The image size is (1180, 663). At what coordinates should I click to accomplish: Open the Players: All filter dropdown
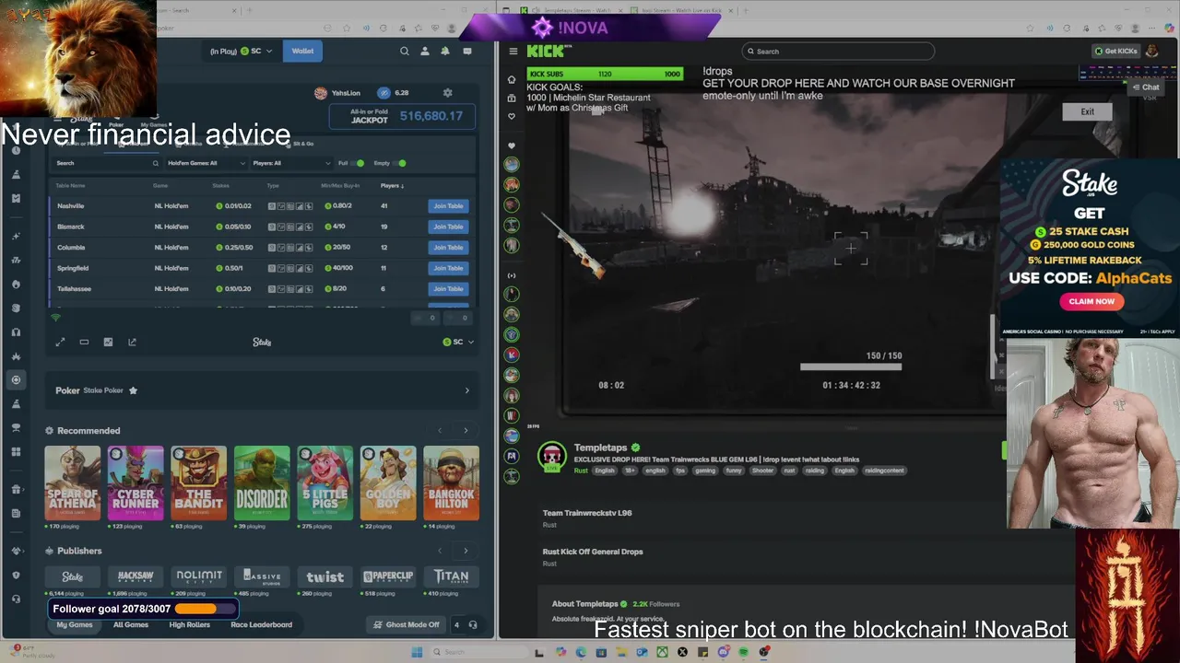(291, 163)
